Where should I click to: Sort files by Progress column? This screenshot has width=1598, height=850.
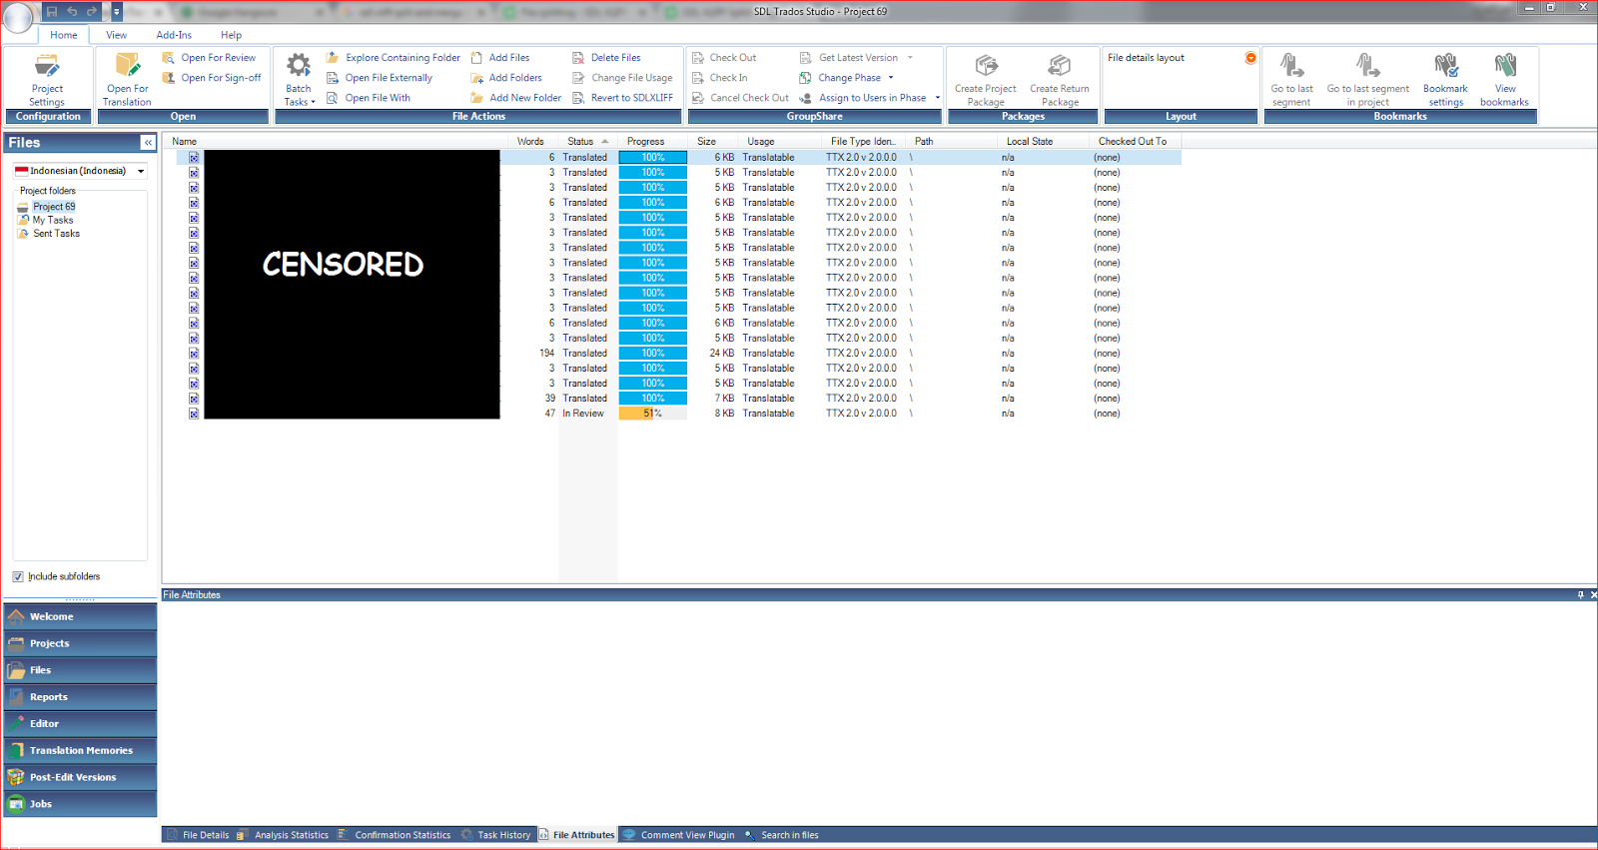652,142
